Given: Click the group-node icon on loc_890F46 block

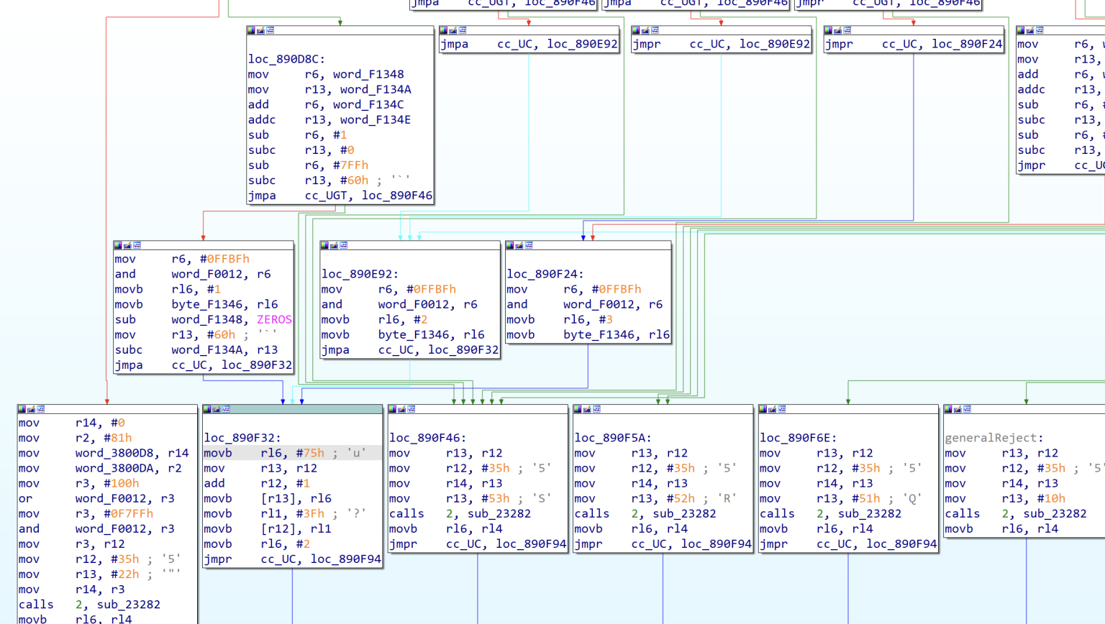Looking at the screenshot, I should tap(411, 409).
